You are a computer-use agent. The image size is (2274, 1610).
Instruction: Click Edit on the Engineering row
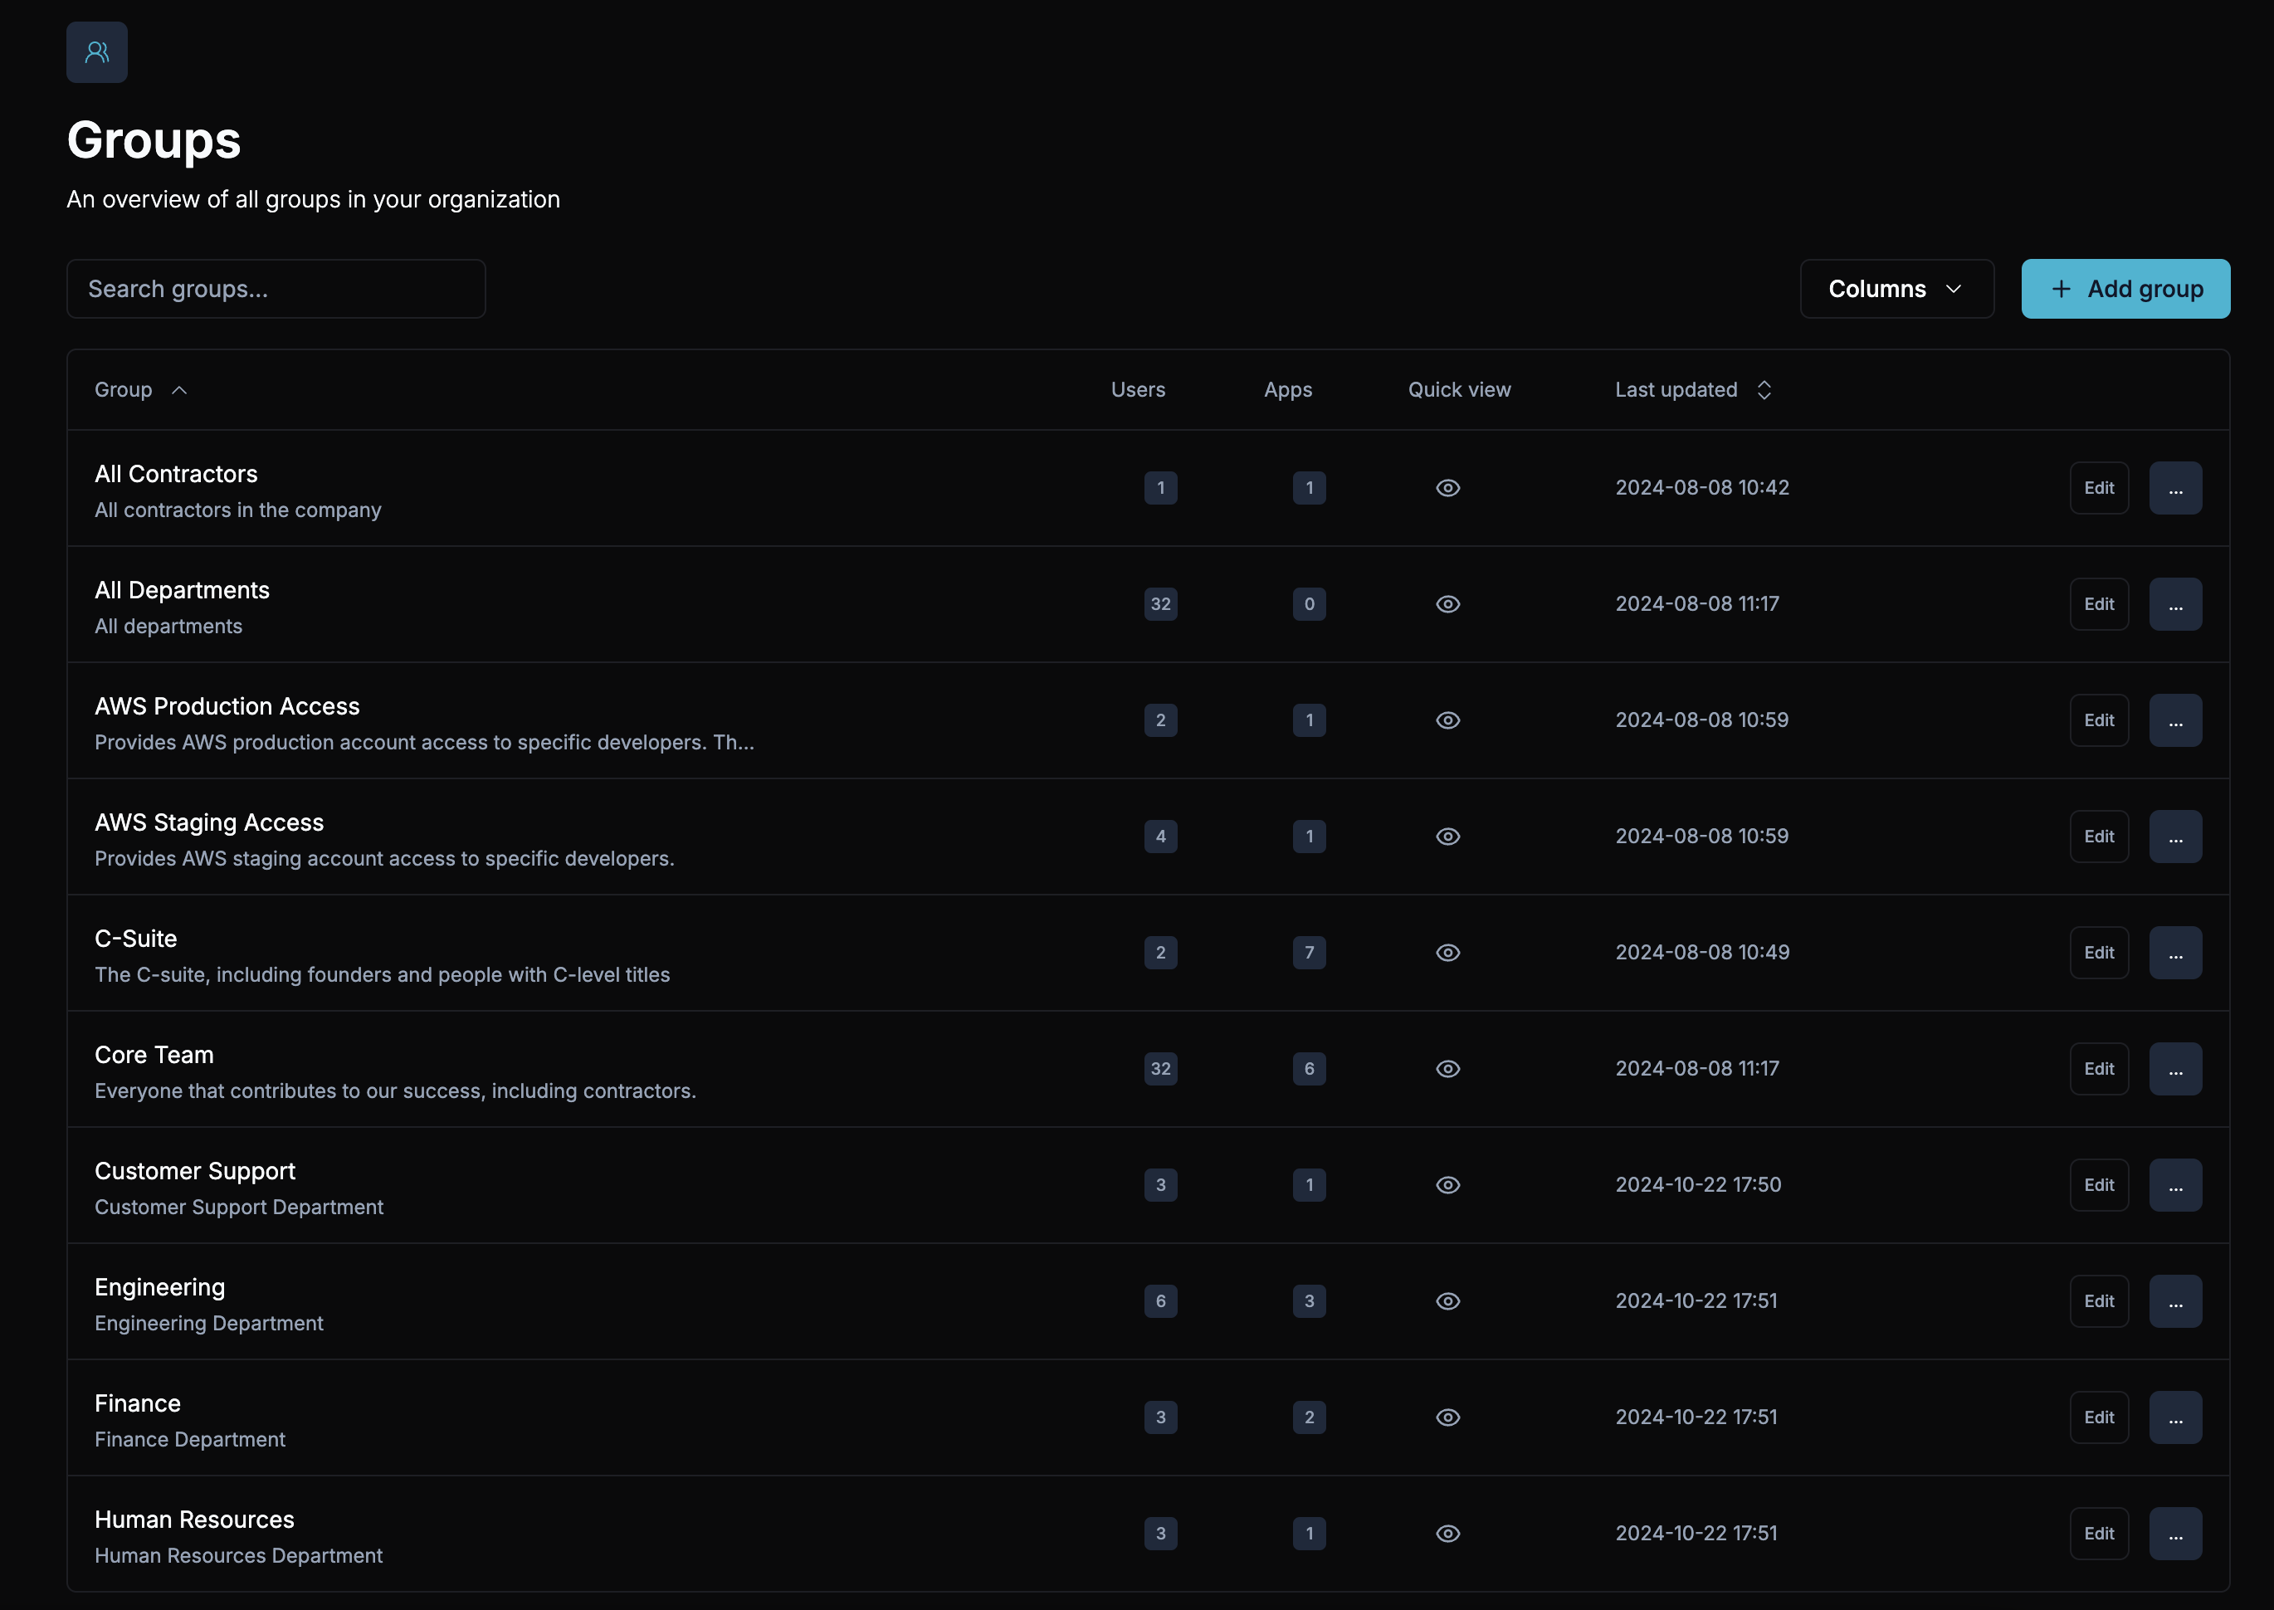tap(2099, 1301)
